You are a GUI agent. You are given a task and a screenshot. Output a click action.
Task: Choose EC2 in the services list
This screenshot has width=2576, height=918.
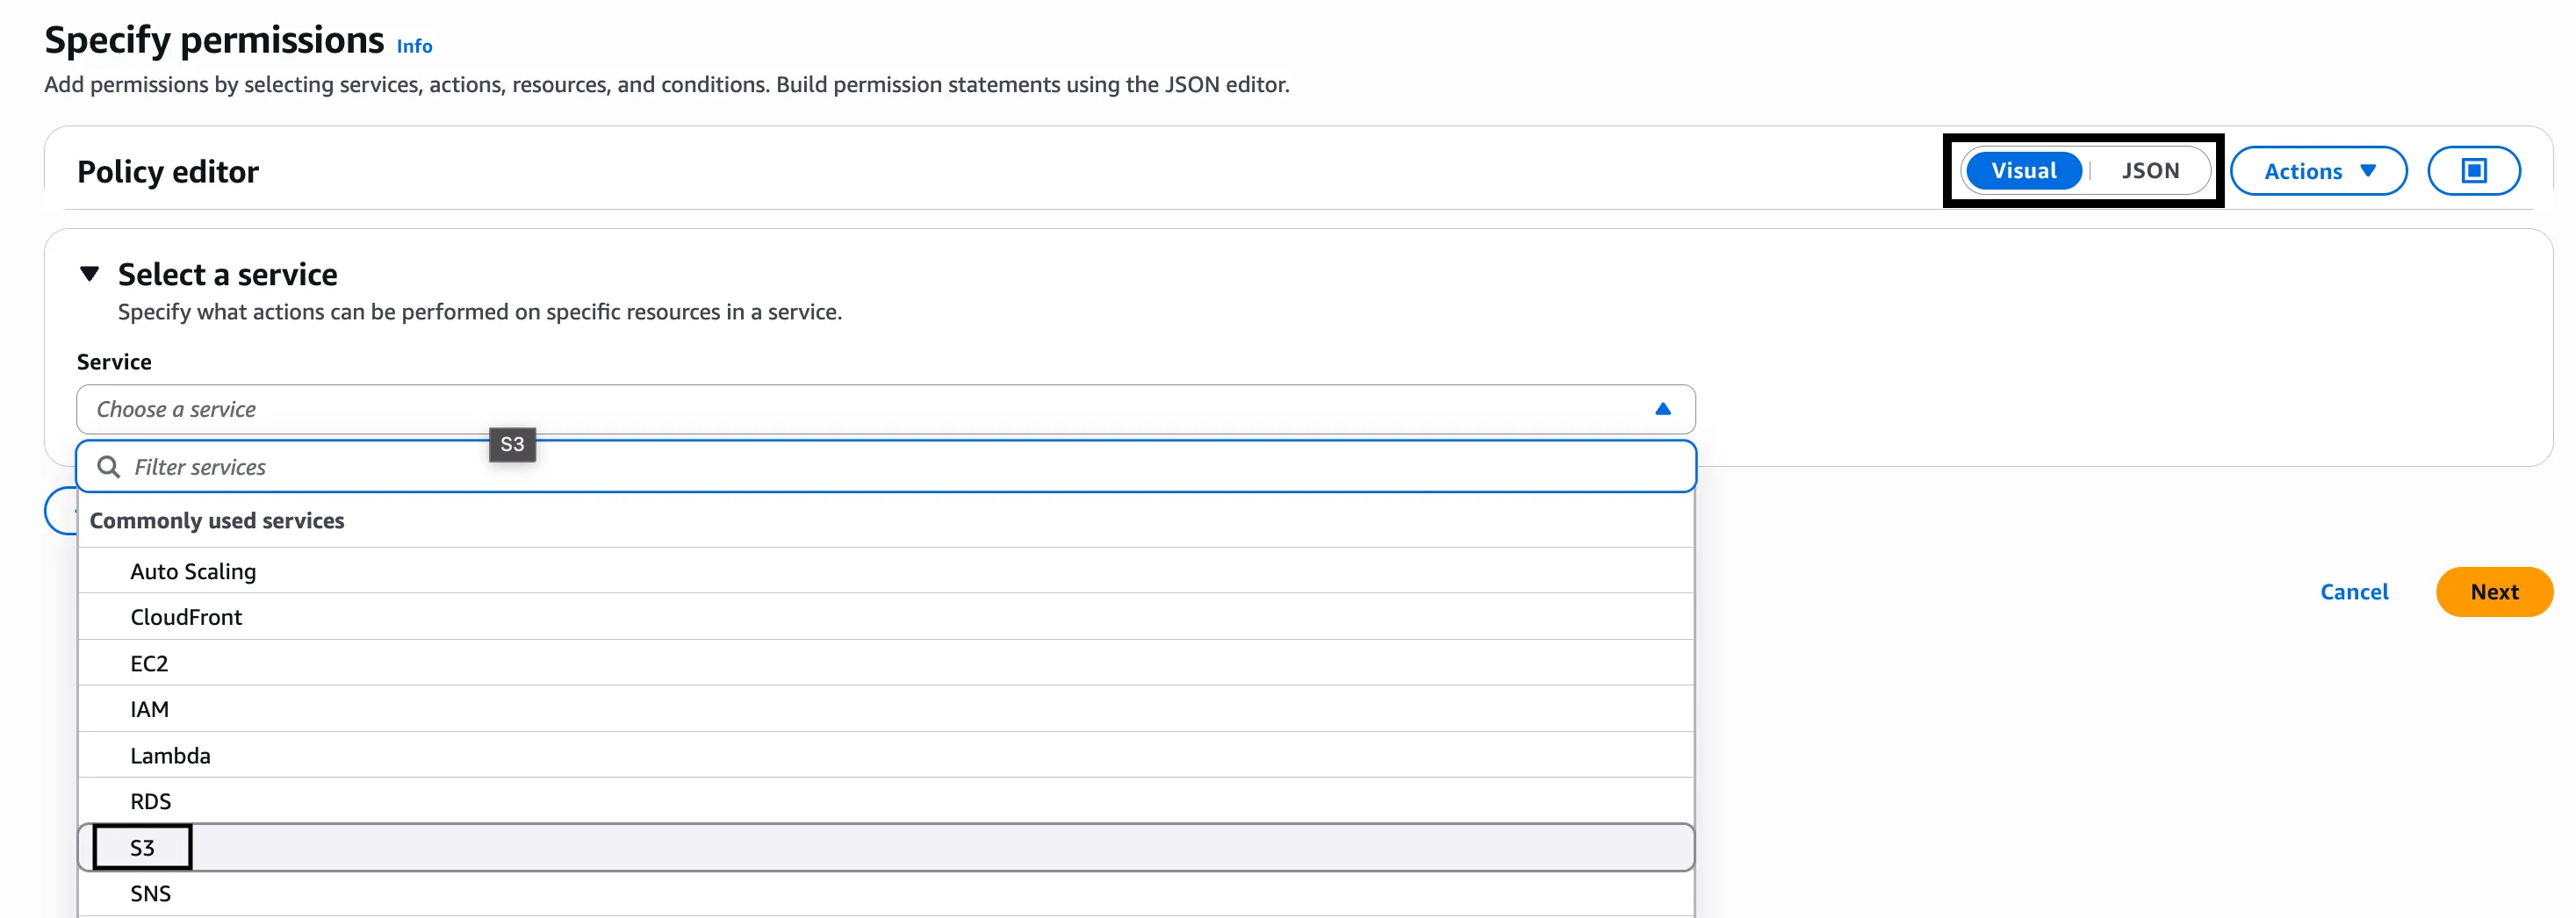pos(149,663)
